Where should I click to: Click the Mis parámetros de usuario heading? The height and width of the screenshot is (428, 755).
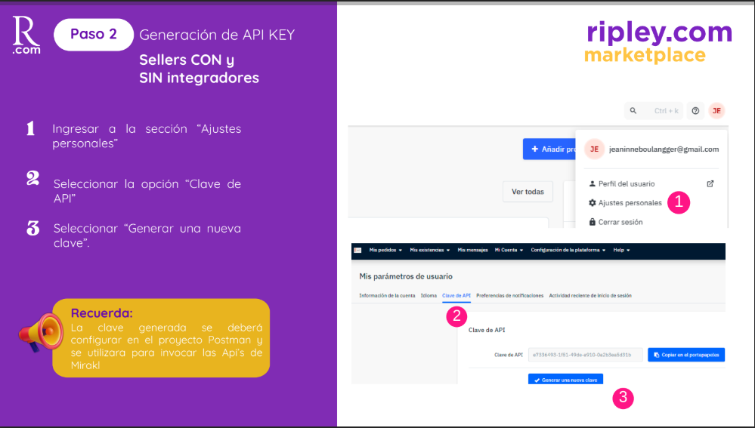coord(406,276)
